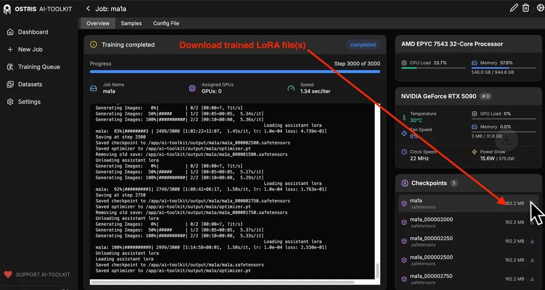This screenshot has height=290, width=545.
Task: Click the training progress bar
Action: click(235, 72)
